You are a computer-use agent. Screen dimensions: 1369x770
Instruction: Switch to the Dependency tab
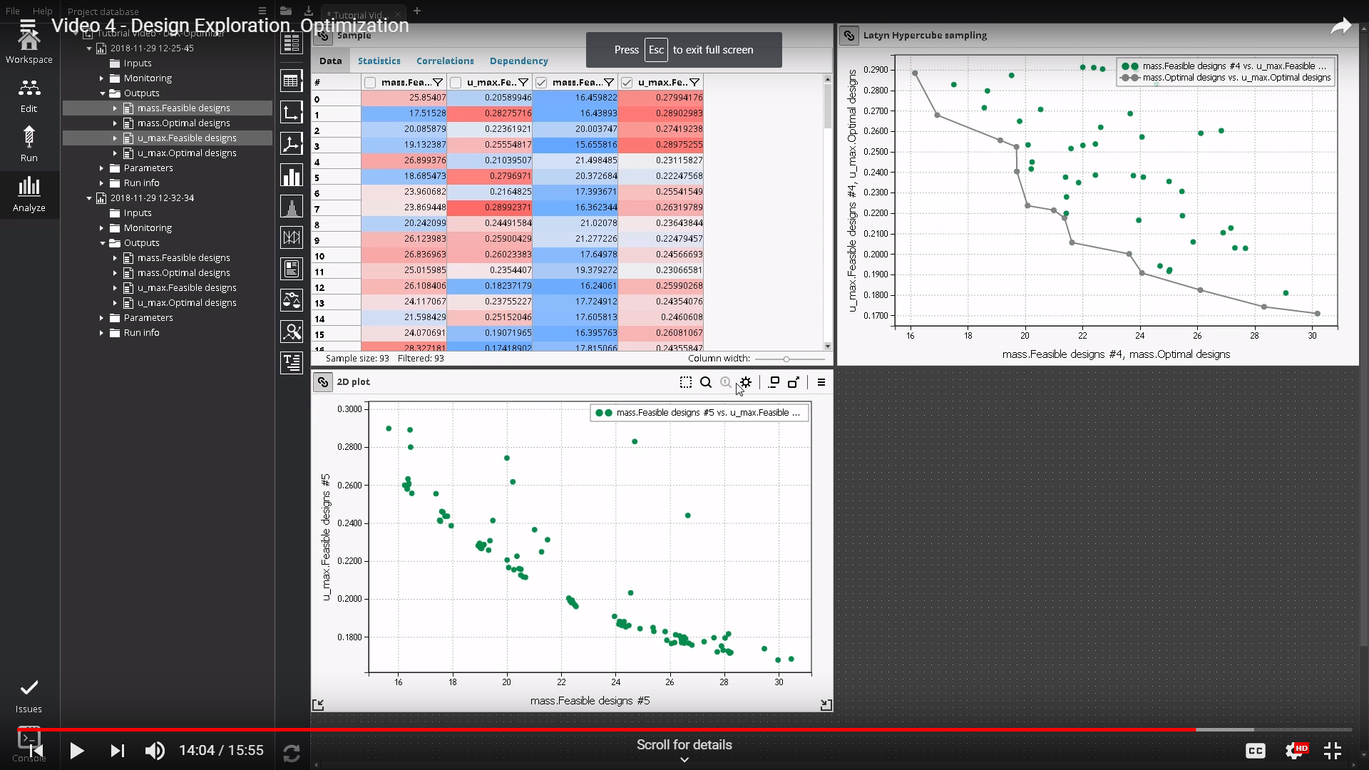[x=518, y=61]
